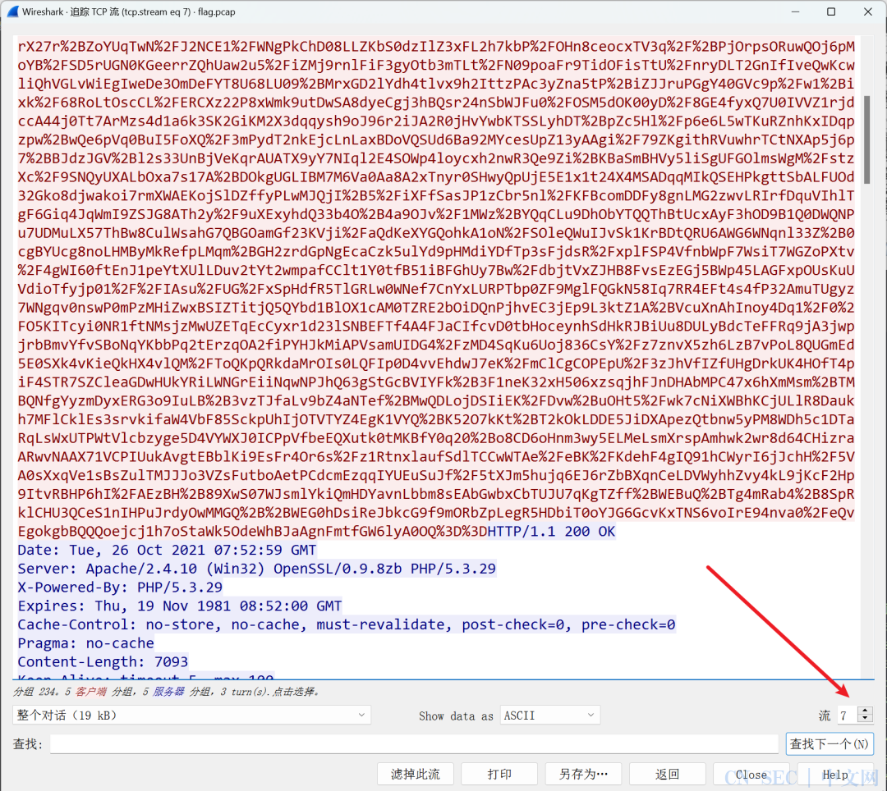Image resolution: width=887 pixels, height=791 pixels.
Task: Increment the stream number with up arrow
Action: tap(865, 711)
